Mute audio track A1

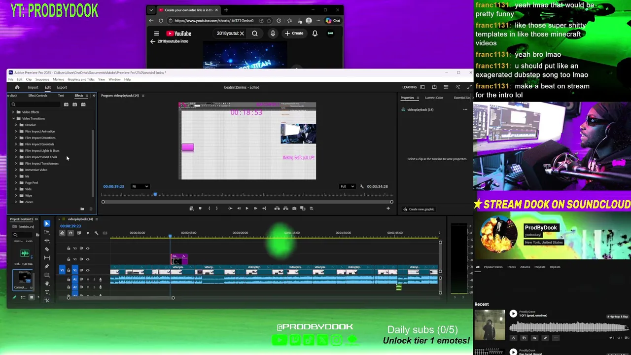click(x=88, y=280)
